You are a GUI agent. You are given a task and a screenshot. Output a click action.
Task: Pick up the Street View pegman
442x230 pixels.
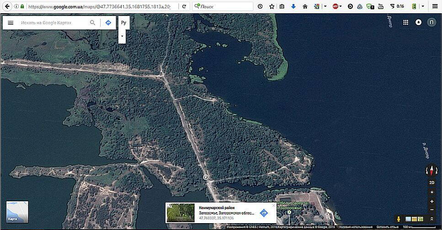point(399,220)
